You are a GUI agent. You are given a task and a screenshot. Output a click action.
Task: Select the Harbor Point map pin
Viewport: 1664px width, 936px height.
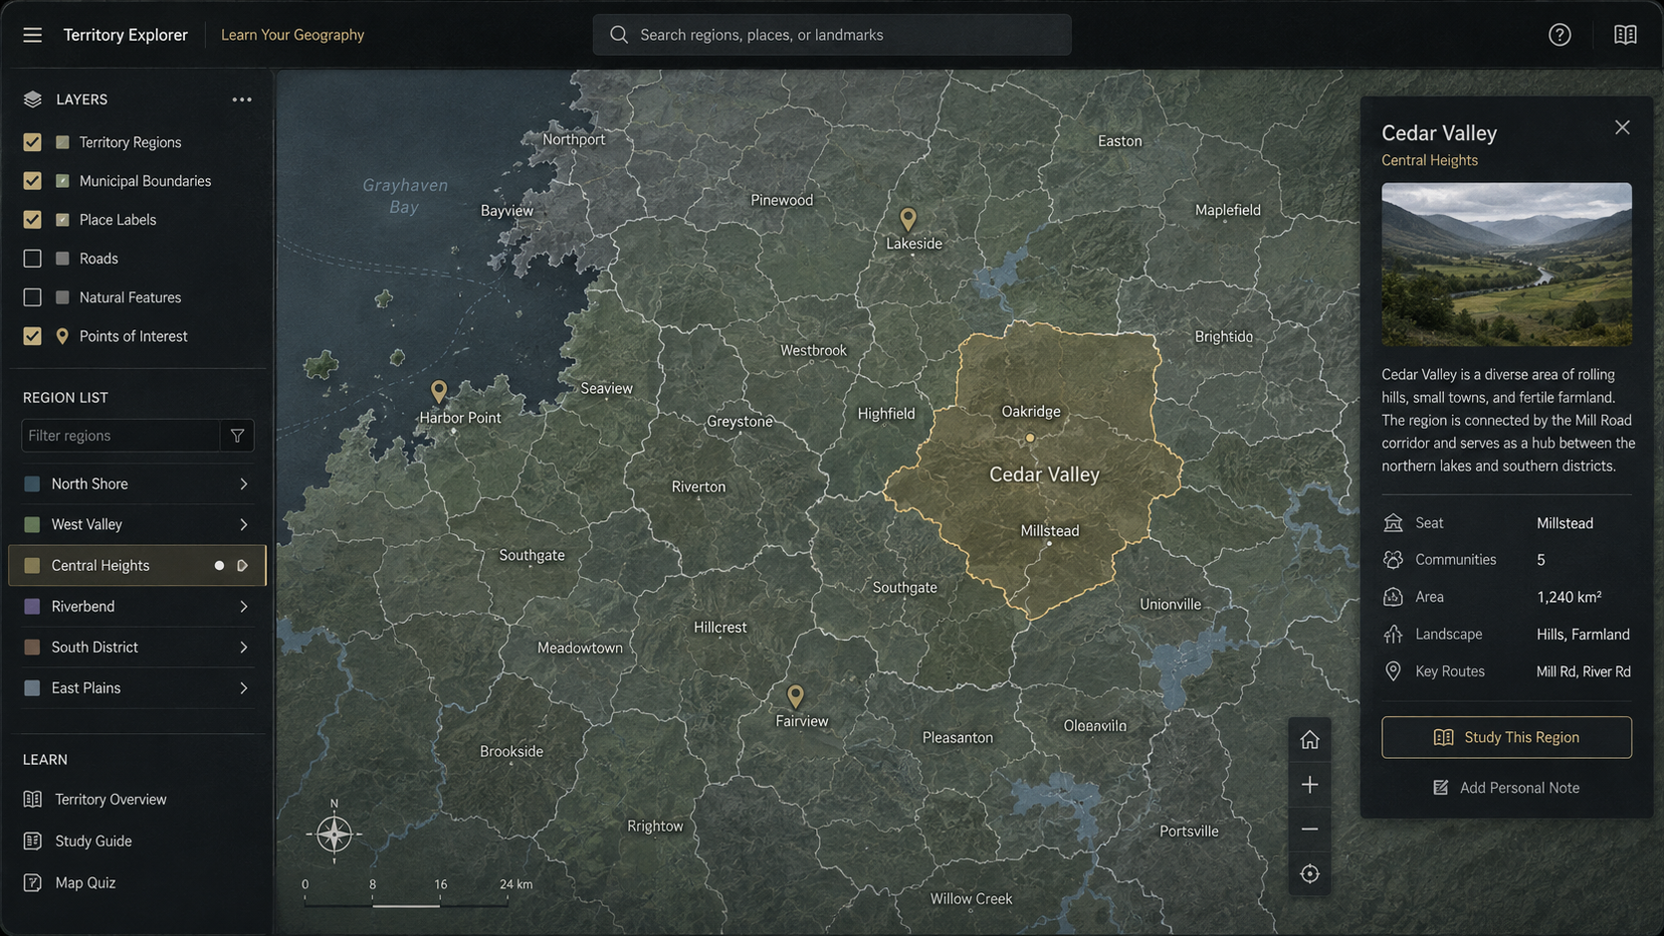click(439, 391)
